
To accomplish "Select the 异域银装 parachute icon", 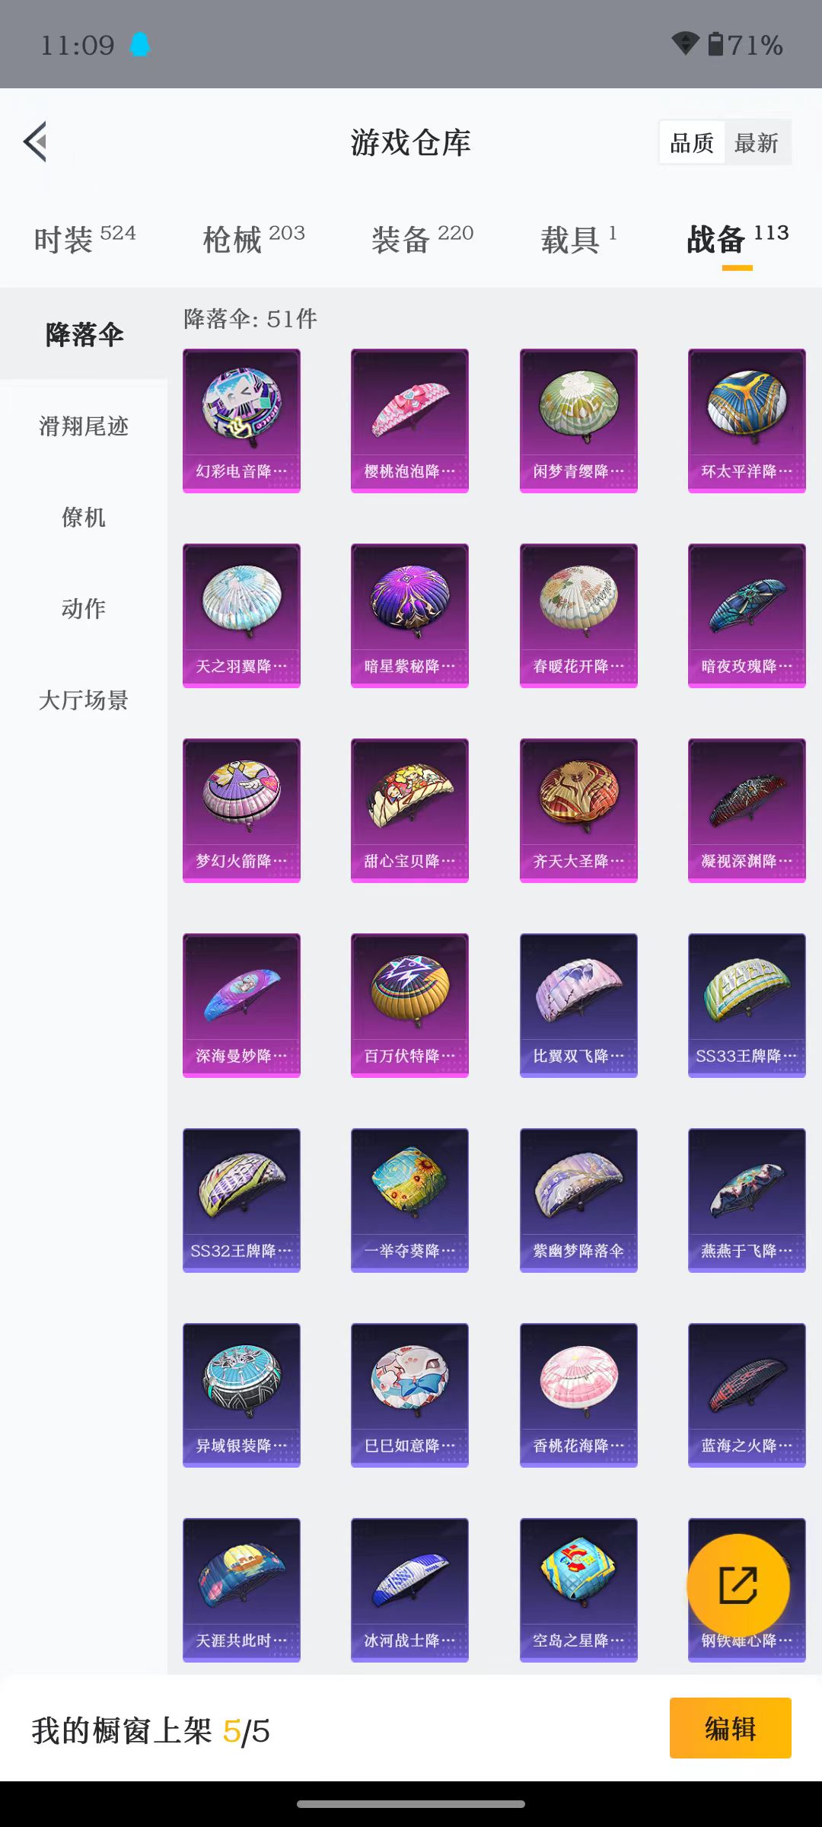I will tap(241, 1395).
